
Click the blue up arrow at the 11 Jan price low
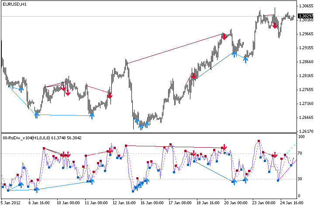pyautogui.click(x=92, y=115)
